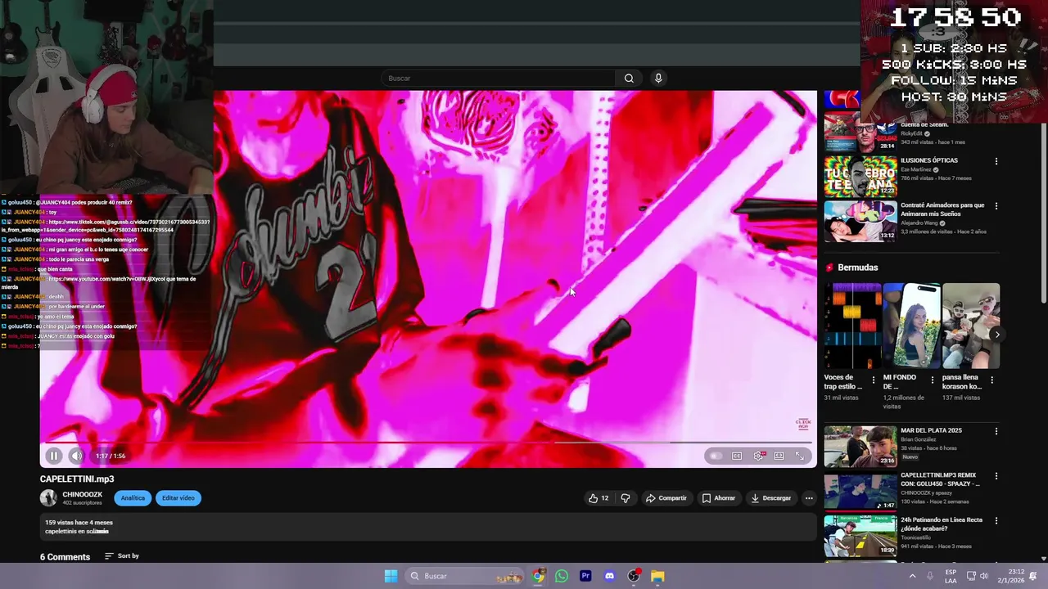This screenshot has height=589, width=1048.
Task: Click the Compartir share button
Action: click(666, 498)
